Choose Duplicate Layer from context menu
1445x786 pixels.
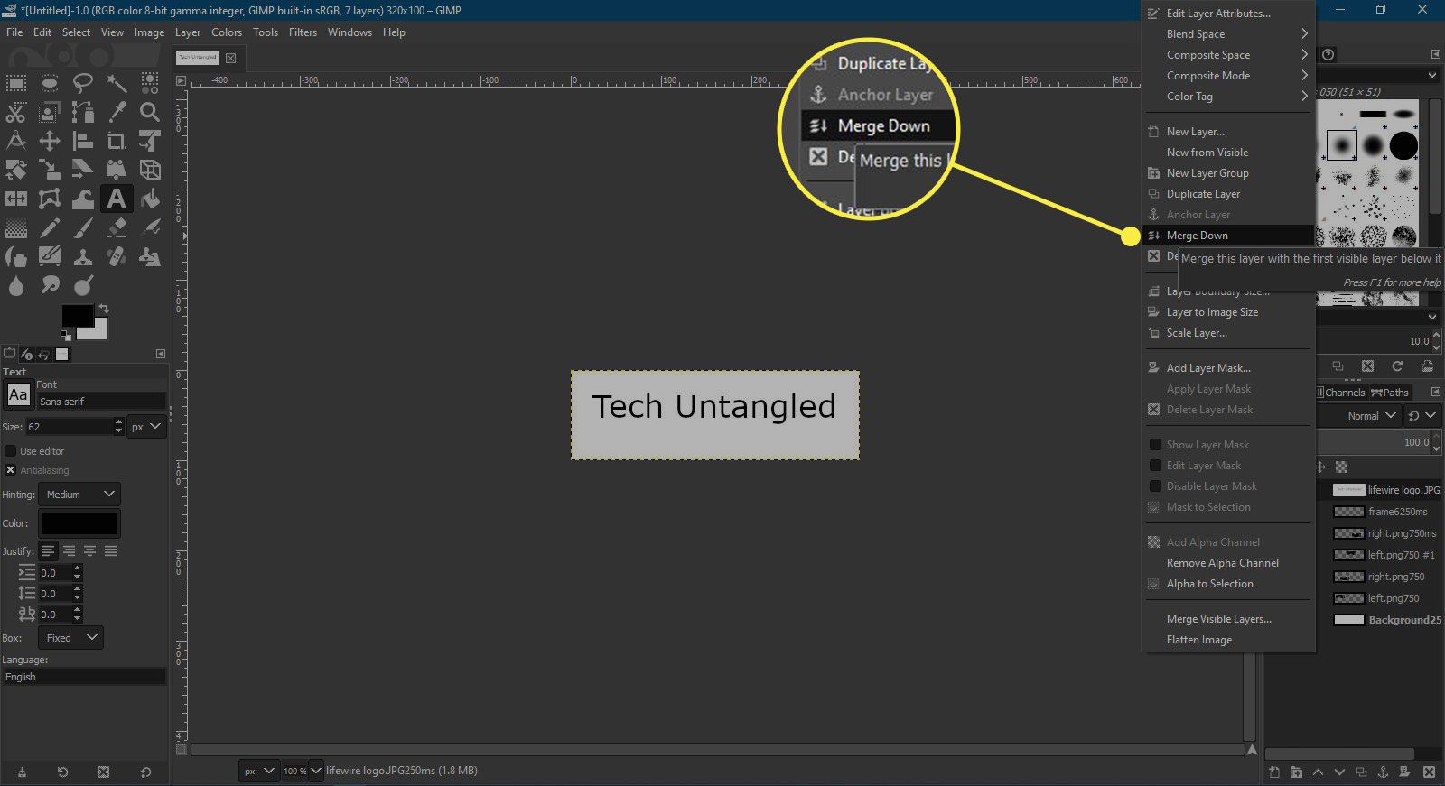coord(1228,194)
